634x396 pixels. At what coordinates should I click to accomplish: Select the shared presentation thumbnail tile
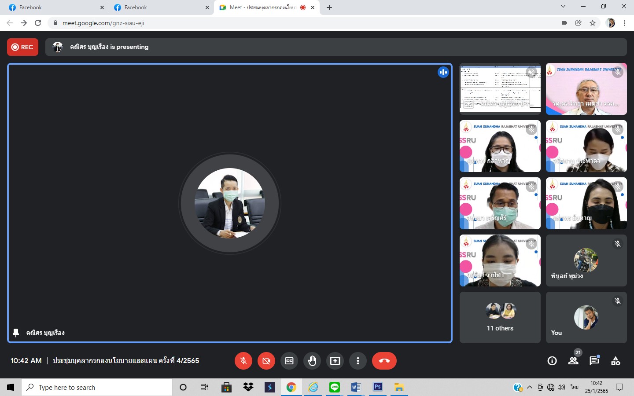(500, 88)
